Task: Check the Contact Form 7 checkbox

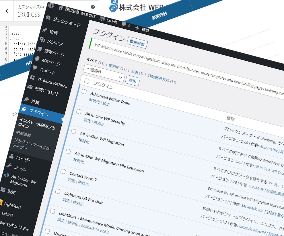Action: 63,171
